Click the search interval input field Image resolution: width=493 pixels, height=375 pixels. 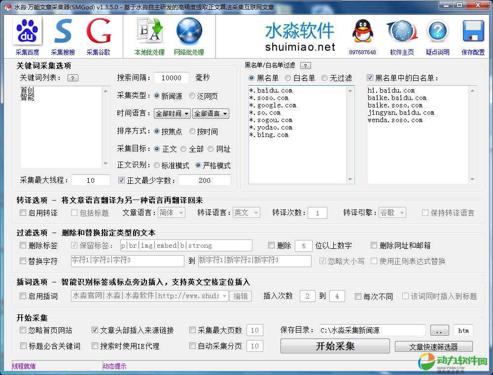click(x=171, y=78)
